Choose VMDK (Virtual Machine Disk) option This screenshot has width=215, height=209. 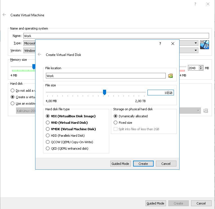pyautogui.click(x=48, y=129)
